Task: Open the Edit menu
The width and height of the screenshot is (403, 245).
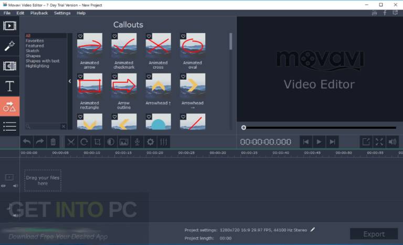Action: [20, 13]
